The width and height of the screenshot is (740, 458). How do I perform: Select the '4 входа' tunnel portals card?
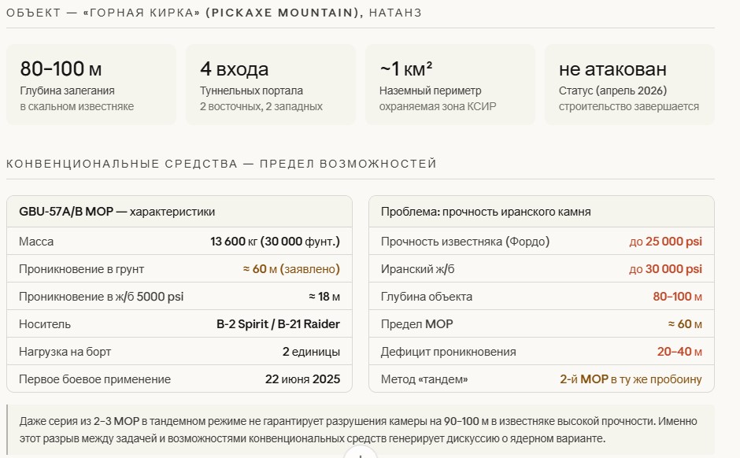270,84
